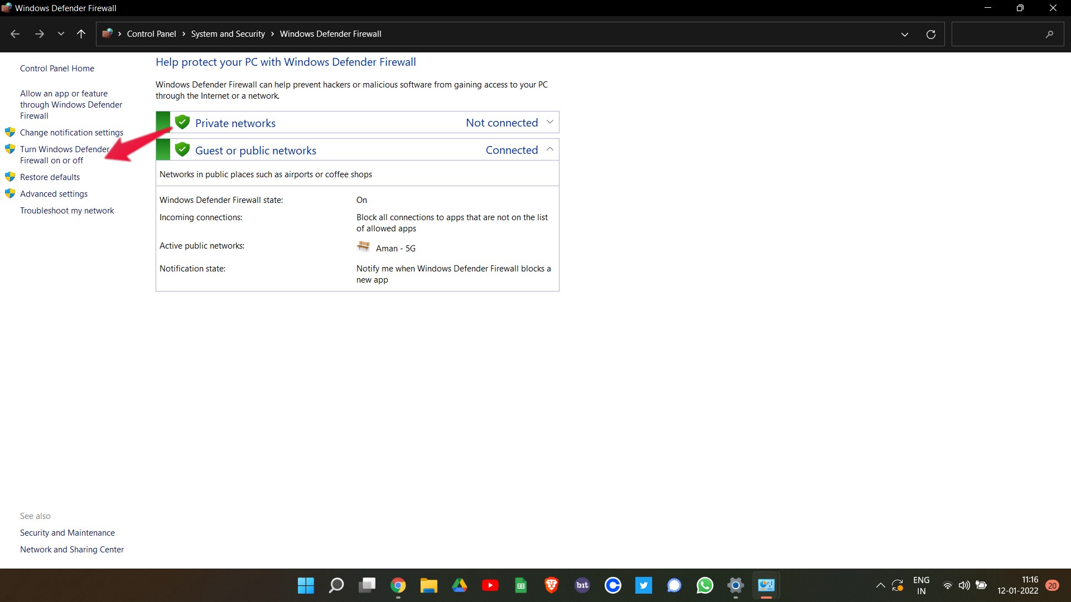1071x602 pixels.
Task: Open Advanced settings link
Action: [54, 194]
